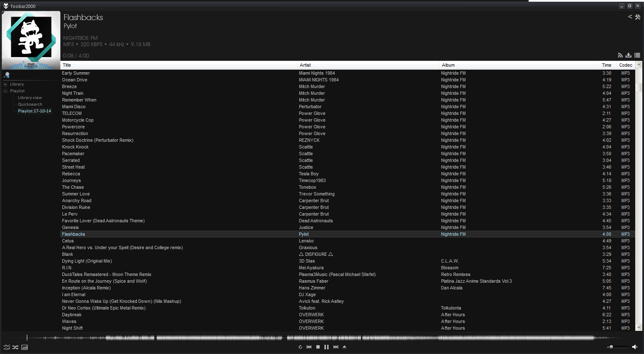The height and width of the screenshot is (354, 644).
Task: Click the flow settings icon left of shuffle
Action: coord(7,347)
